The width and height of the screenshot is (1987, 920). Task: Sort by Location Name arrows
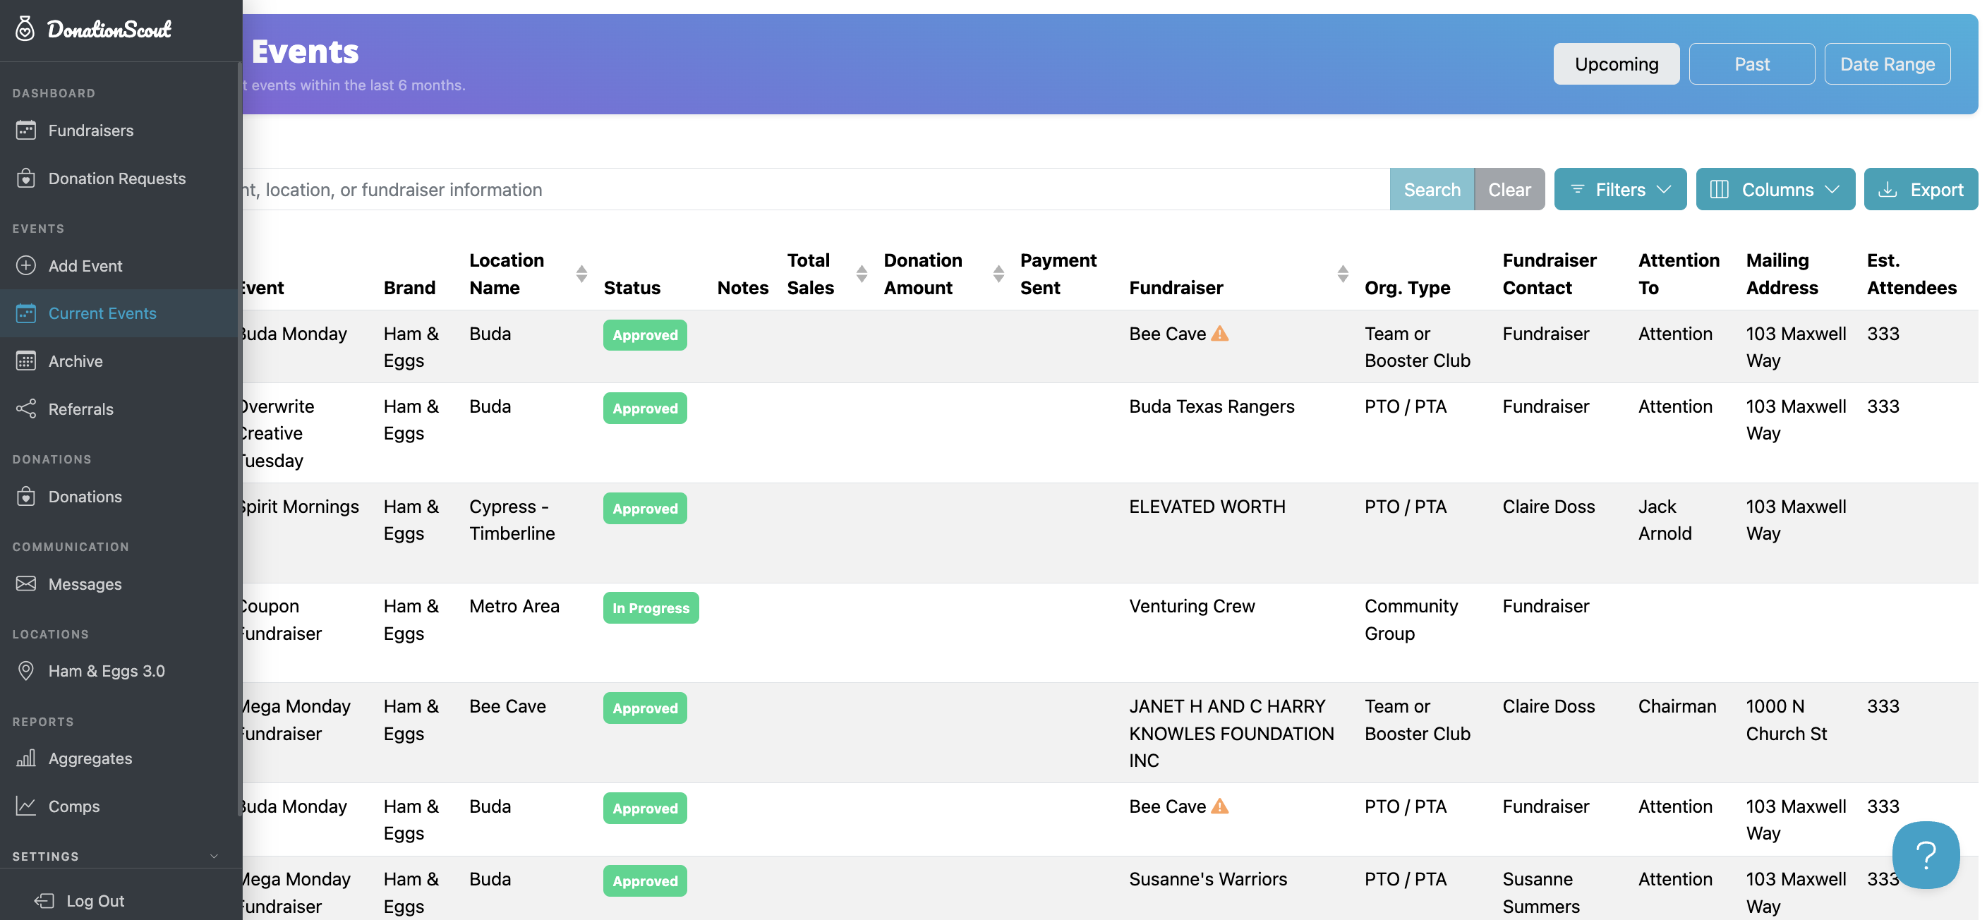(581, 274)
